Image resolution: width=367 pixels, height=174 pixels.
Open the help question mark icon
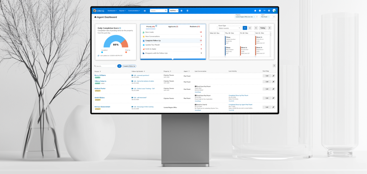(260, 11)
